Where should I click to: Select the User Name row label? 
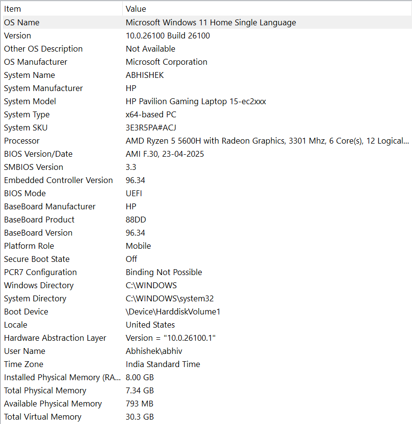[x=25, y=351]
